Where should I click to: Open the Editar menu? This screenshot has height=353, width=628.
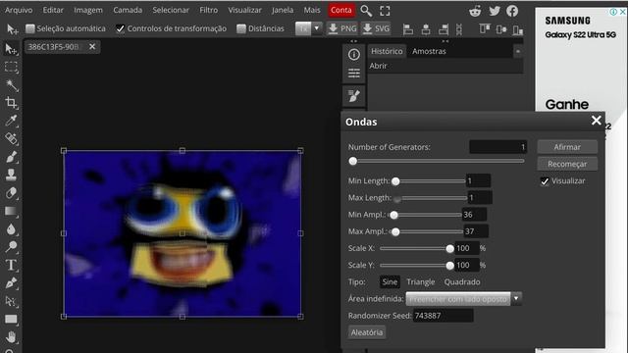coord(53,10)
